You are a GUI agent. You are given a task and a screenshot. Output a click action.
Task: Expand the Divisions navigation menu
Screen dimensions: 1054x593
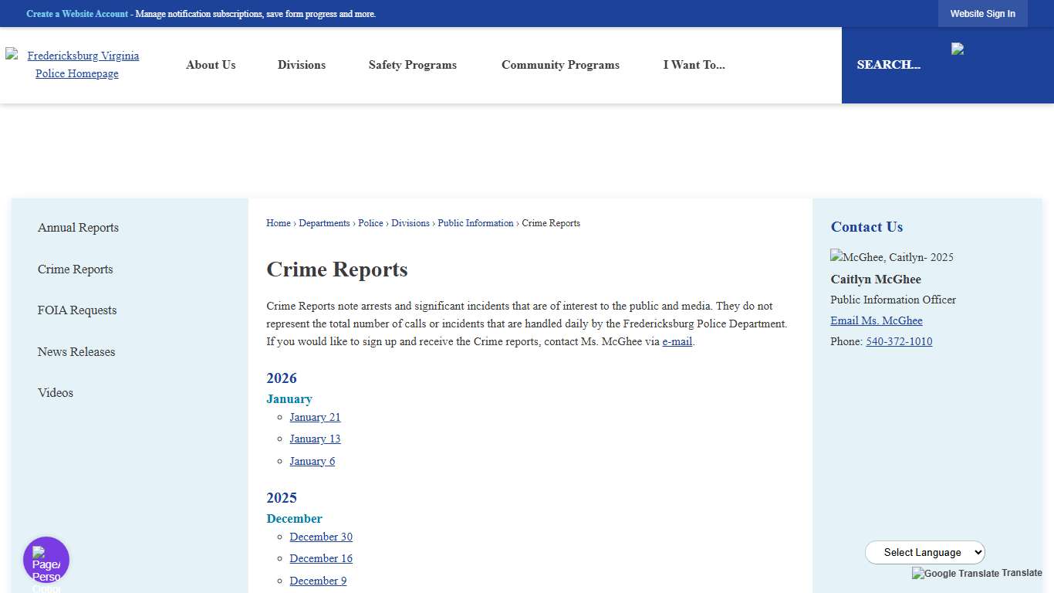[301, 65]
